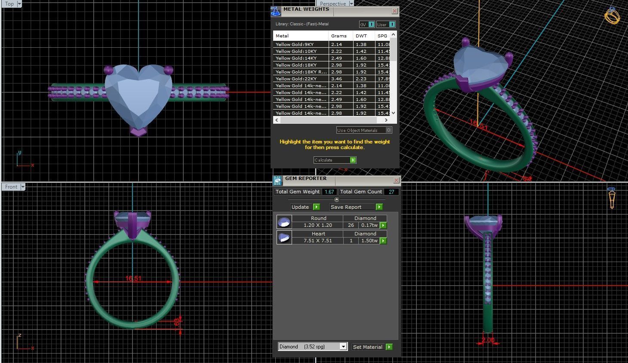Click the 7.51 X 7.51 size cell
This screenshot has height=363, width=628.
point(318,241)
